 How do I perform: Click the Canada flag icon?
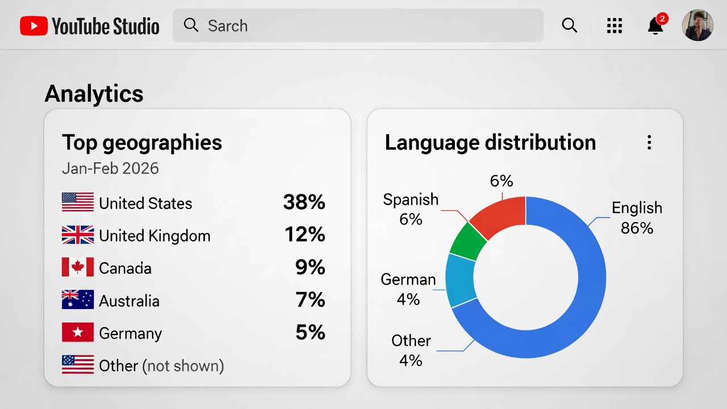point(77,268)
